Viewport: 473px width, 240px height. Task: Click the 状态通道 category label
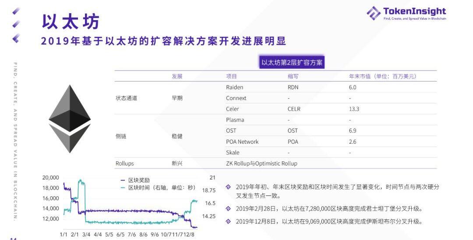coord(126,98)
